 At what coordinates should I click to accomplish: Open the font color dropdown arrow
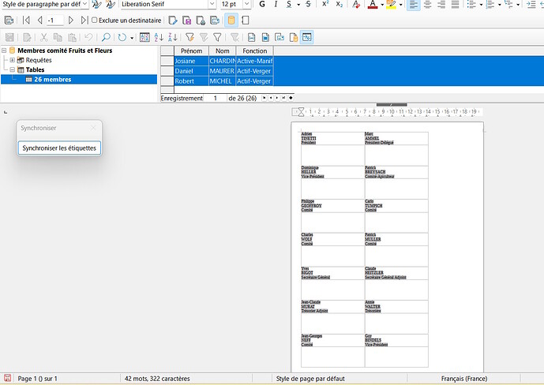point(382,5)
